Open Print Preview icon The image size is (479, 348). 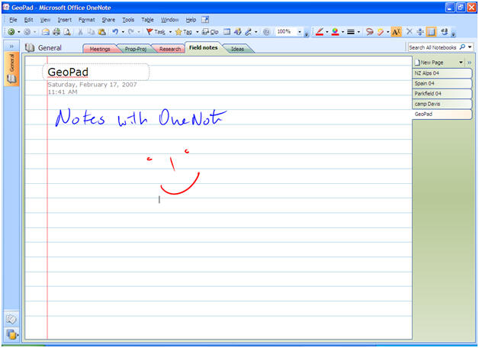coord(67,31)
